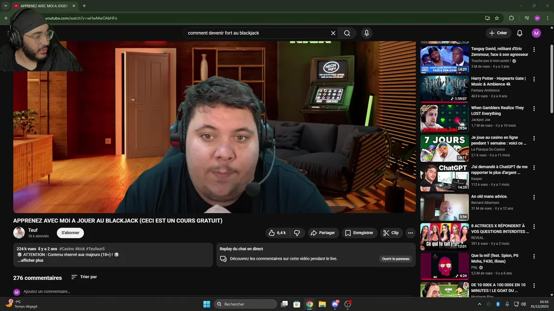
Task: Share the video via Partager
Action: pyautogui.click(x=323, y=233)
